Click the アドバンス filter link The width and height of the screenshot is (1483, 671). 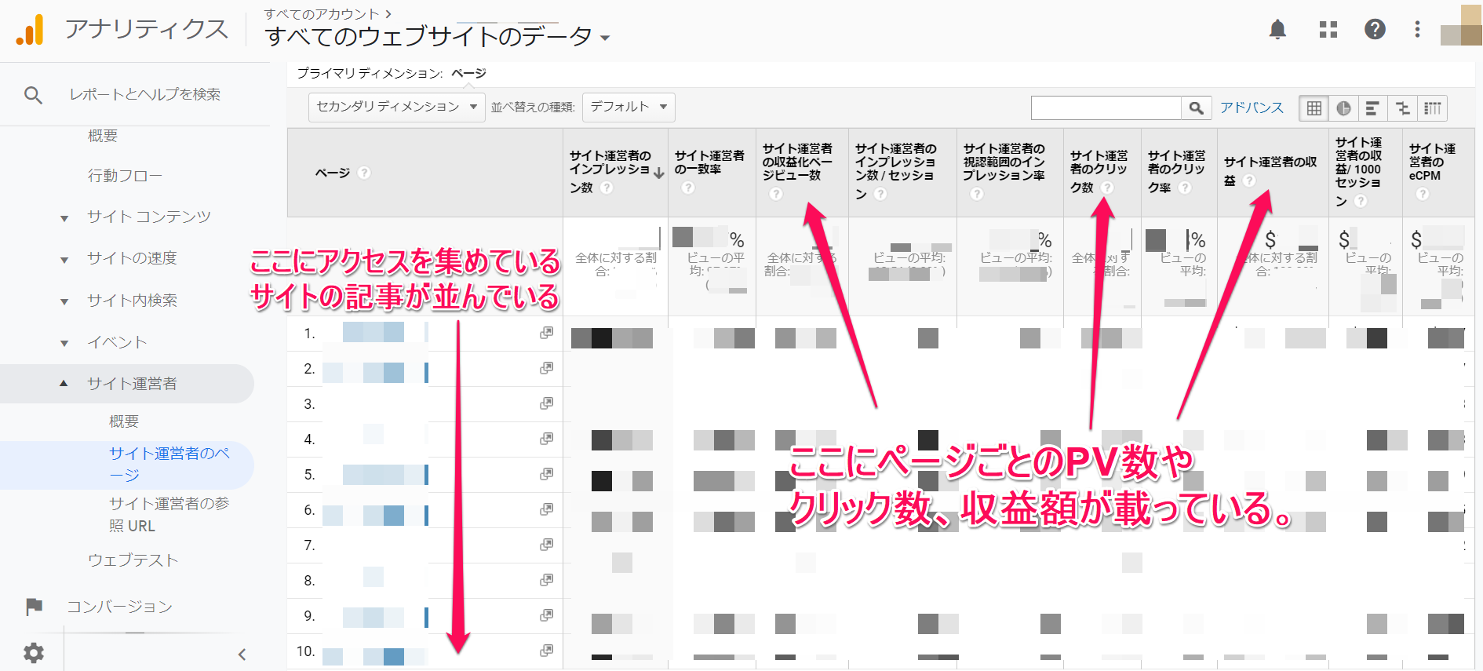1252,108
